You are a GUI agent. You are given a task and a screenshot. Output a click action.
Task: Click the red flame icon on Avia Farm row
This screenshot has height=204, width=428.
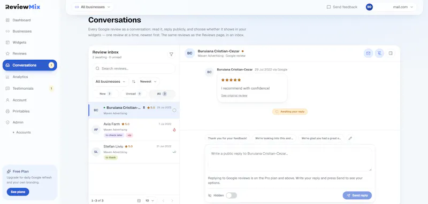coord(174,130)
